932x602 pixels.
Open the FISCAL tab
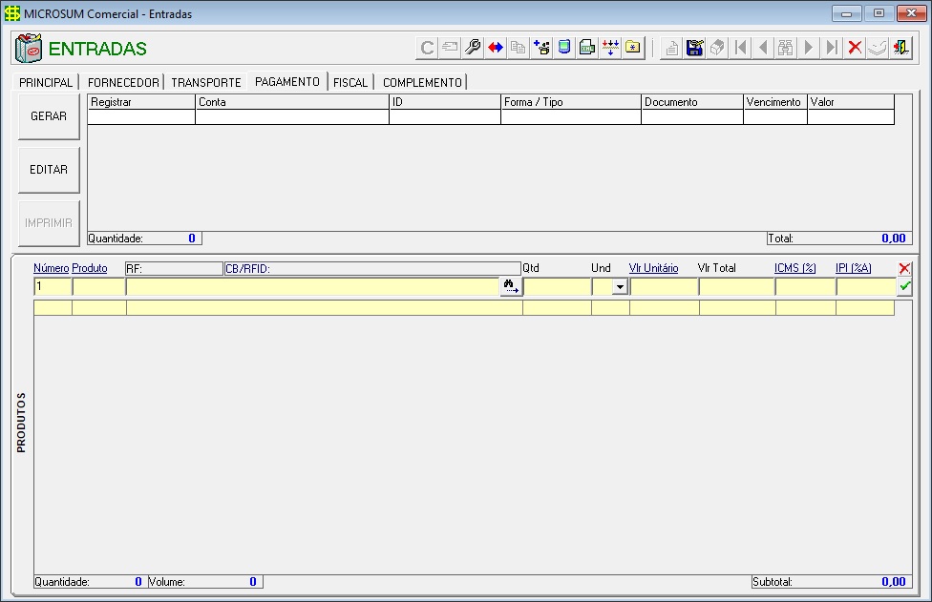coord(350,83)
